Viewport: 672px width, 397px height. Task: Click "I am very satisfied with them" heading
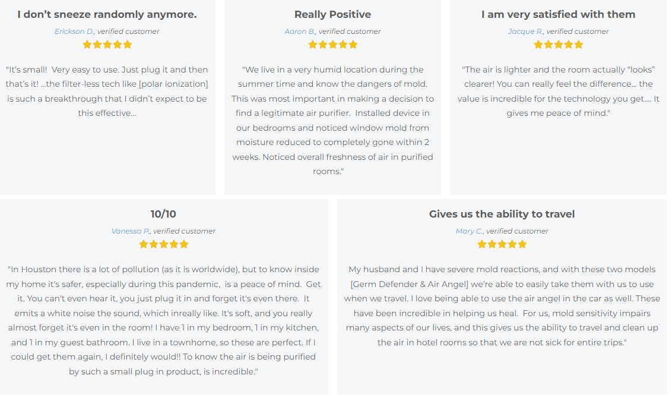click(x=558, y=14)
